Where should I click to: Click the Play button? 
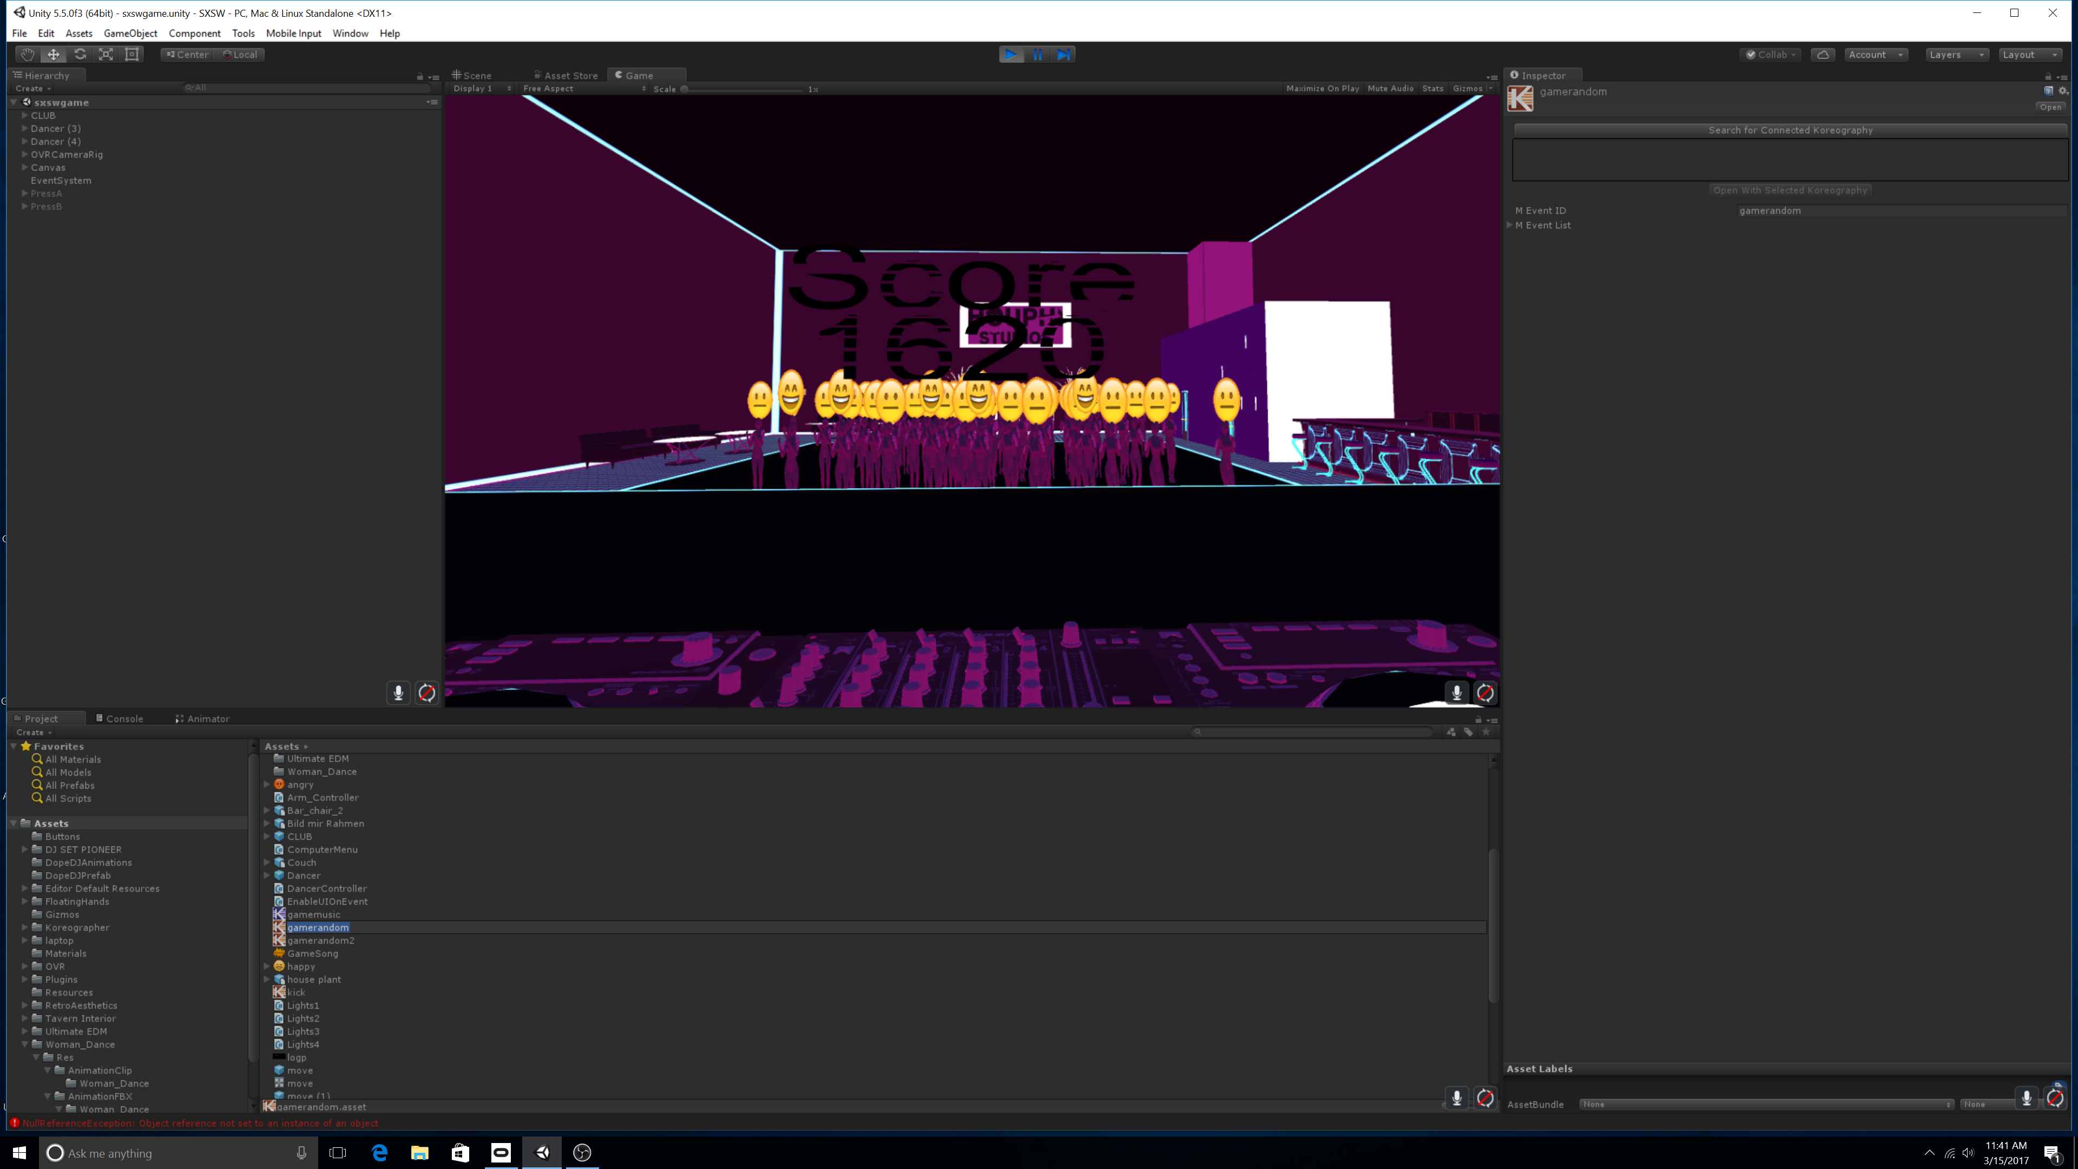point(1011,54)
